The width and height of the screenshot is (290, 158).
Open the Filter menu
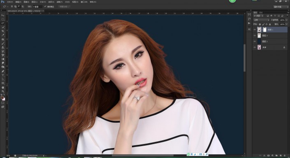59,2
